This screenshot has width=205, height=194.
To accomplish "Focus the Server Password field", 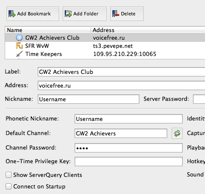I will (199, 99).
